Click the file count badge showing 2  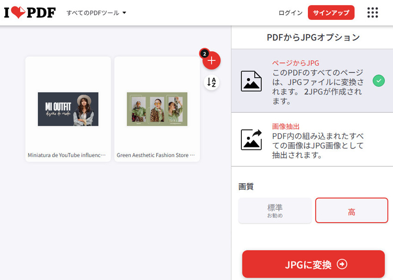pos(204,53)
